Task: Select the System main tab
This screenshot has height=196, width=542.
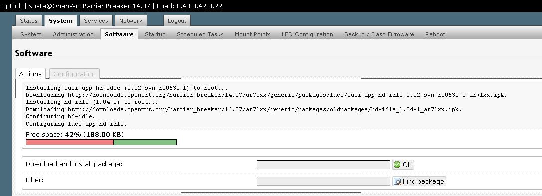Action: pos(61,21)
